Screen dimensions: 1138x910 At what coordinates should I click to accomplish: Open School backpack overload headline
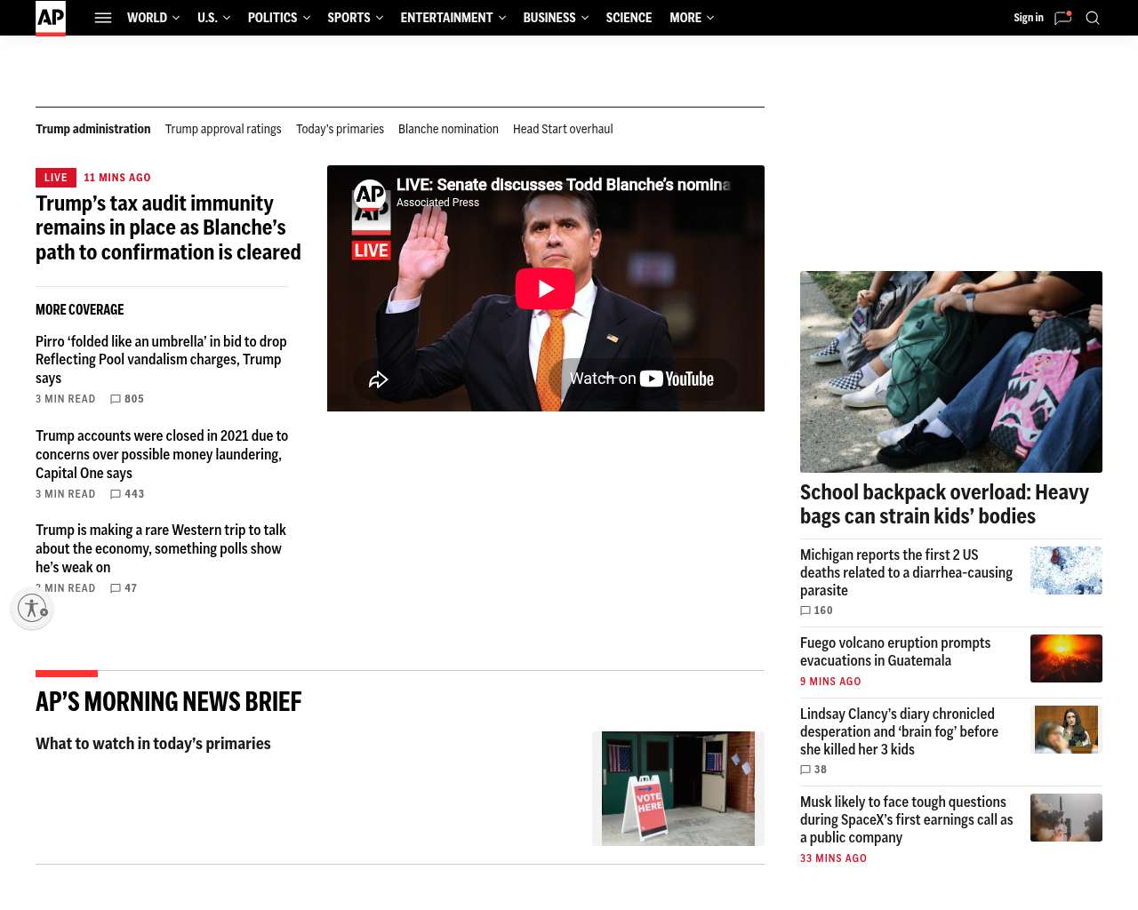point(944,504)
